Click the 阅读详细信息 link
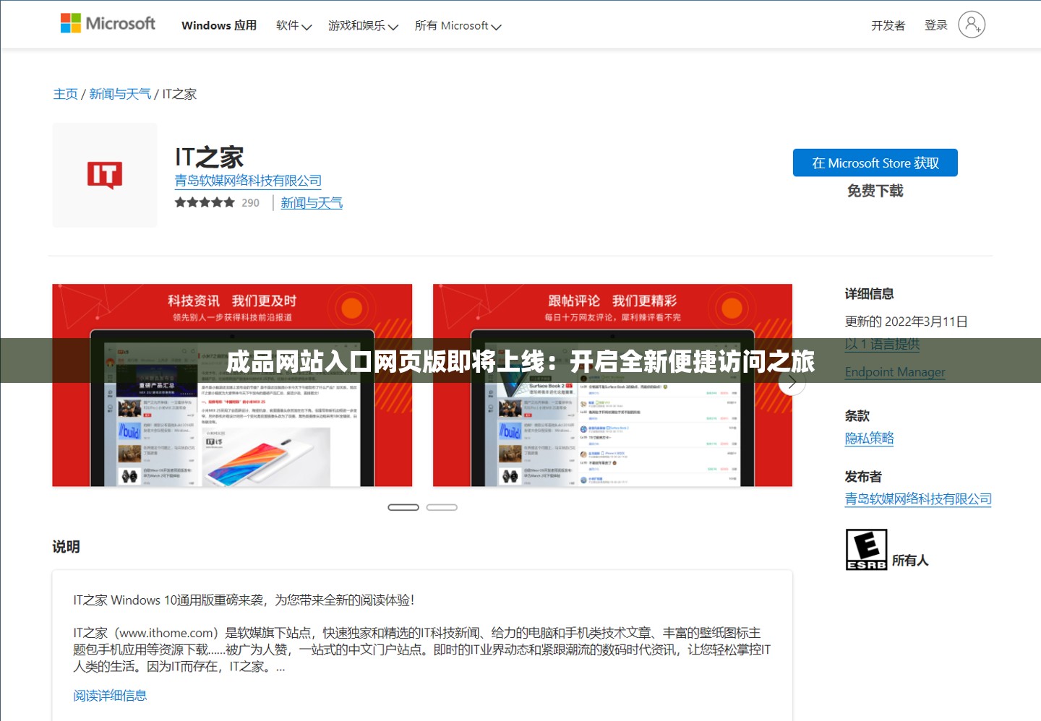1041x721 pixels. pyautogui.click(x=110, y=695)
